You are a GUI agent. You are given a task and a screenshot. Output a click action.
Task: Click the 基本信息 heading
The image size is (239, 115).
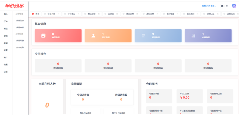(40, 24)
